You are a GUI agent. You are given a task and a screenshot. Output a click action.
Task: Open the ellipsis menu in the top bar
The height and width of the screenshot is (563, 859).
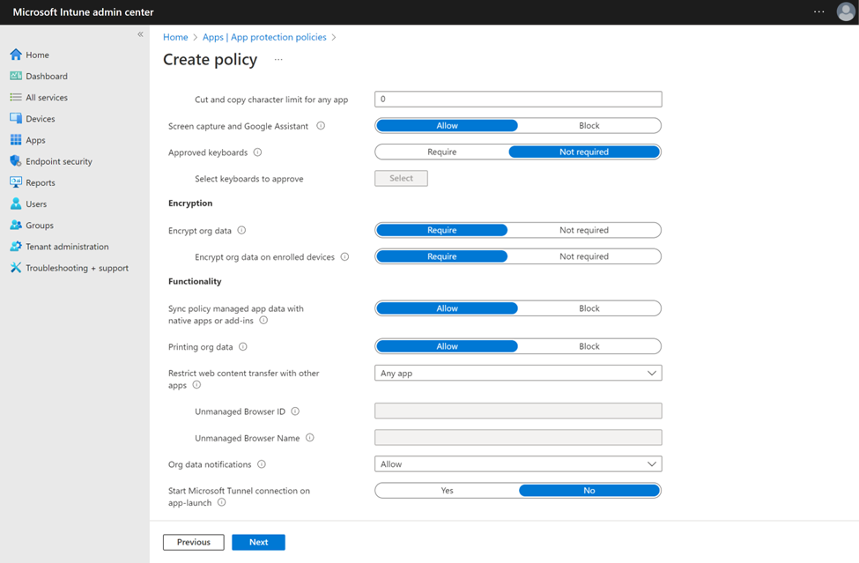pyautogui.click(x=818, y=11)
